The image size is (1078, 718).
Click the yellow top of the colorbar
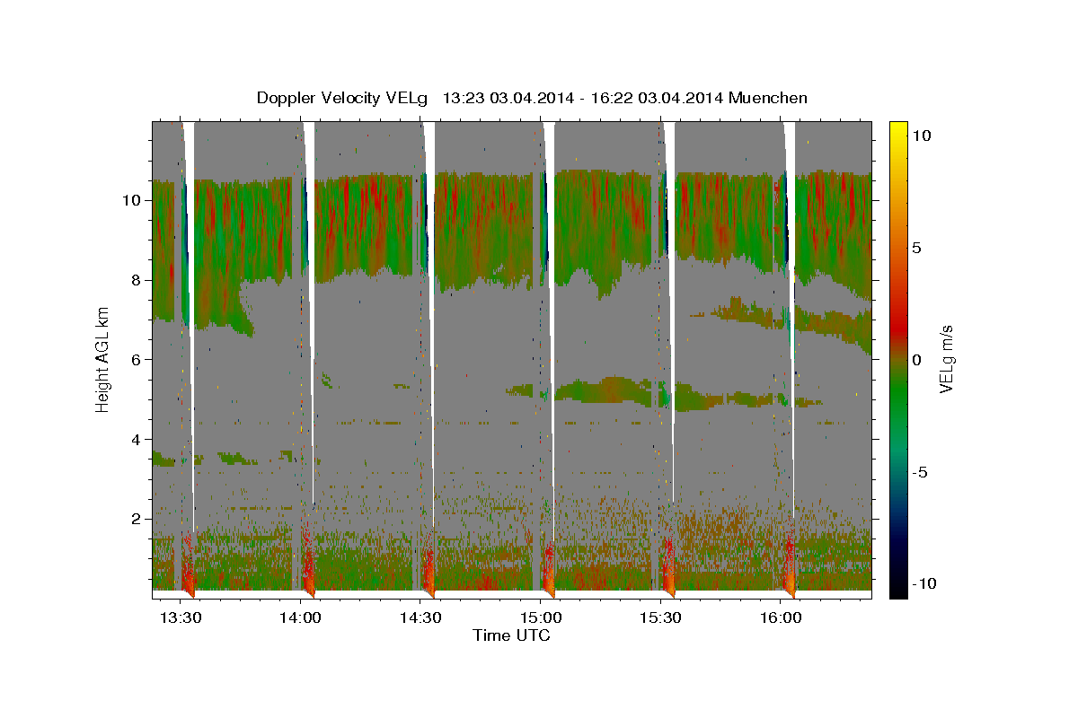(898, 130)
